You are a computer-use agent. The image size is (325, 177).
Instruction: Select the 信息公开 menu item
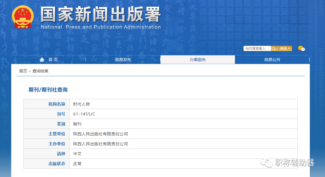(272, 59)
